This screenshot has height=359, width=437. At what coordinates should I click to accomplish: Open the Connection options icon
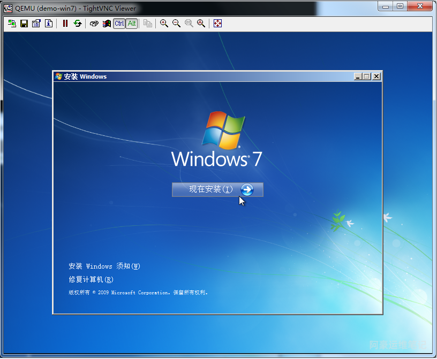click(36, 24)
